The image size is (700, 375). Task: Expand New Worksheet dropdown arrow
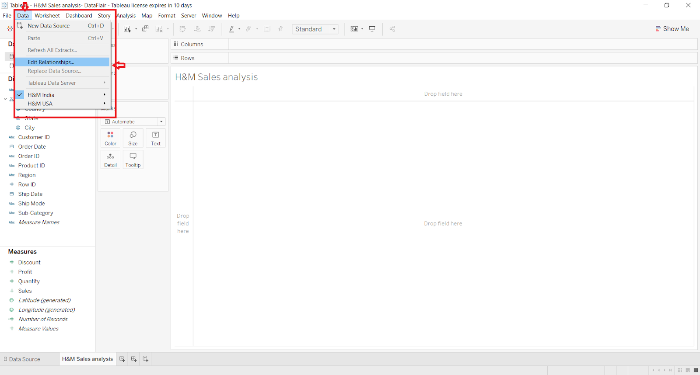coord(136,29)
